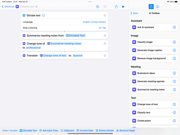
Task: Show info for Change tone of text
Action: tap(174, 104)
